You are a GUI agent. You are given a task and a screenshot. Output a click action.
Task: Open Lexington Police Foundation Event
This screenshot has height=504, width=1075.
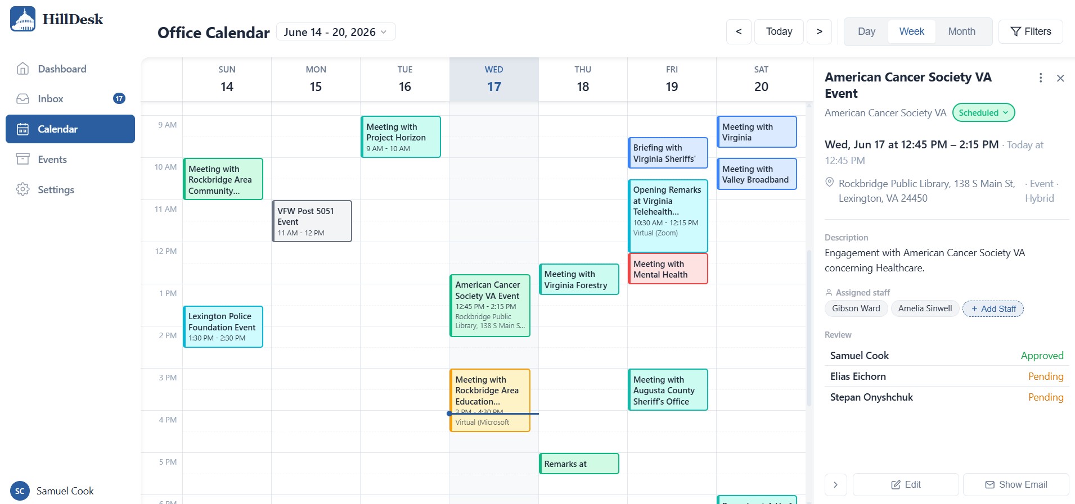[x=223, y=326]
